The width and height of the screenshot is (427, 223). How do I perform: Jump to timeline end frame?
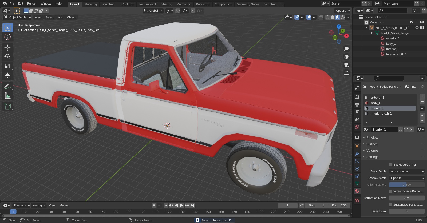pyautogui.click(x=192, y=205)
